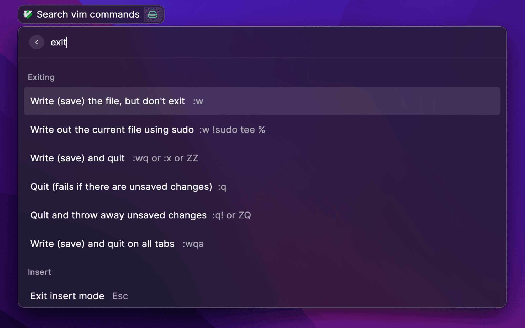Image resolution: width=525 pixels, height=328 pixels.
Task: Click the "Esc" shortcut label
Action: click(120, 296)
